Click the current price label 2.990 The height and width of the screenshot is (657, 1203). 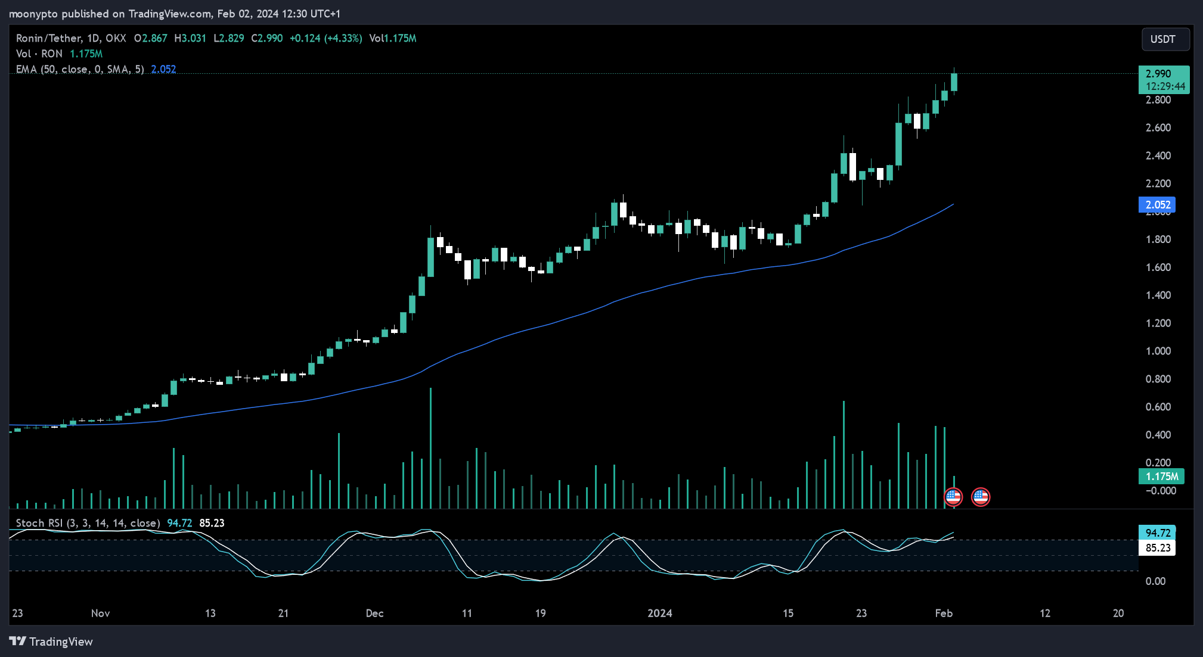pyautogui.click(x=1164, y=80)
